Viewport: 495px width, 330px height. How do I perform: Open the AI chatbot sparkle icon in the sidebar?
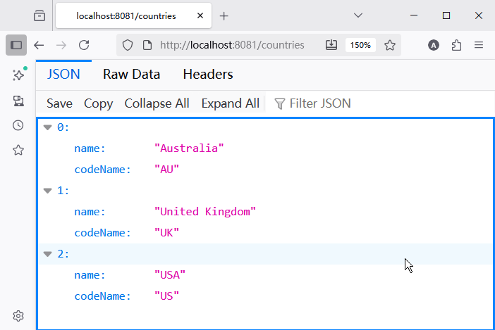click(x=18, y=75)
